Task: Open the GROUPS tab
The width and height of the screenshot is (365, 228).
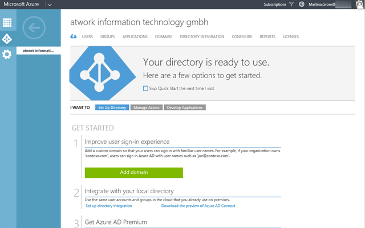Action: point(108,36)
